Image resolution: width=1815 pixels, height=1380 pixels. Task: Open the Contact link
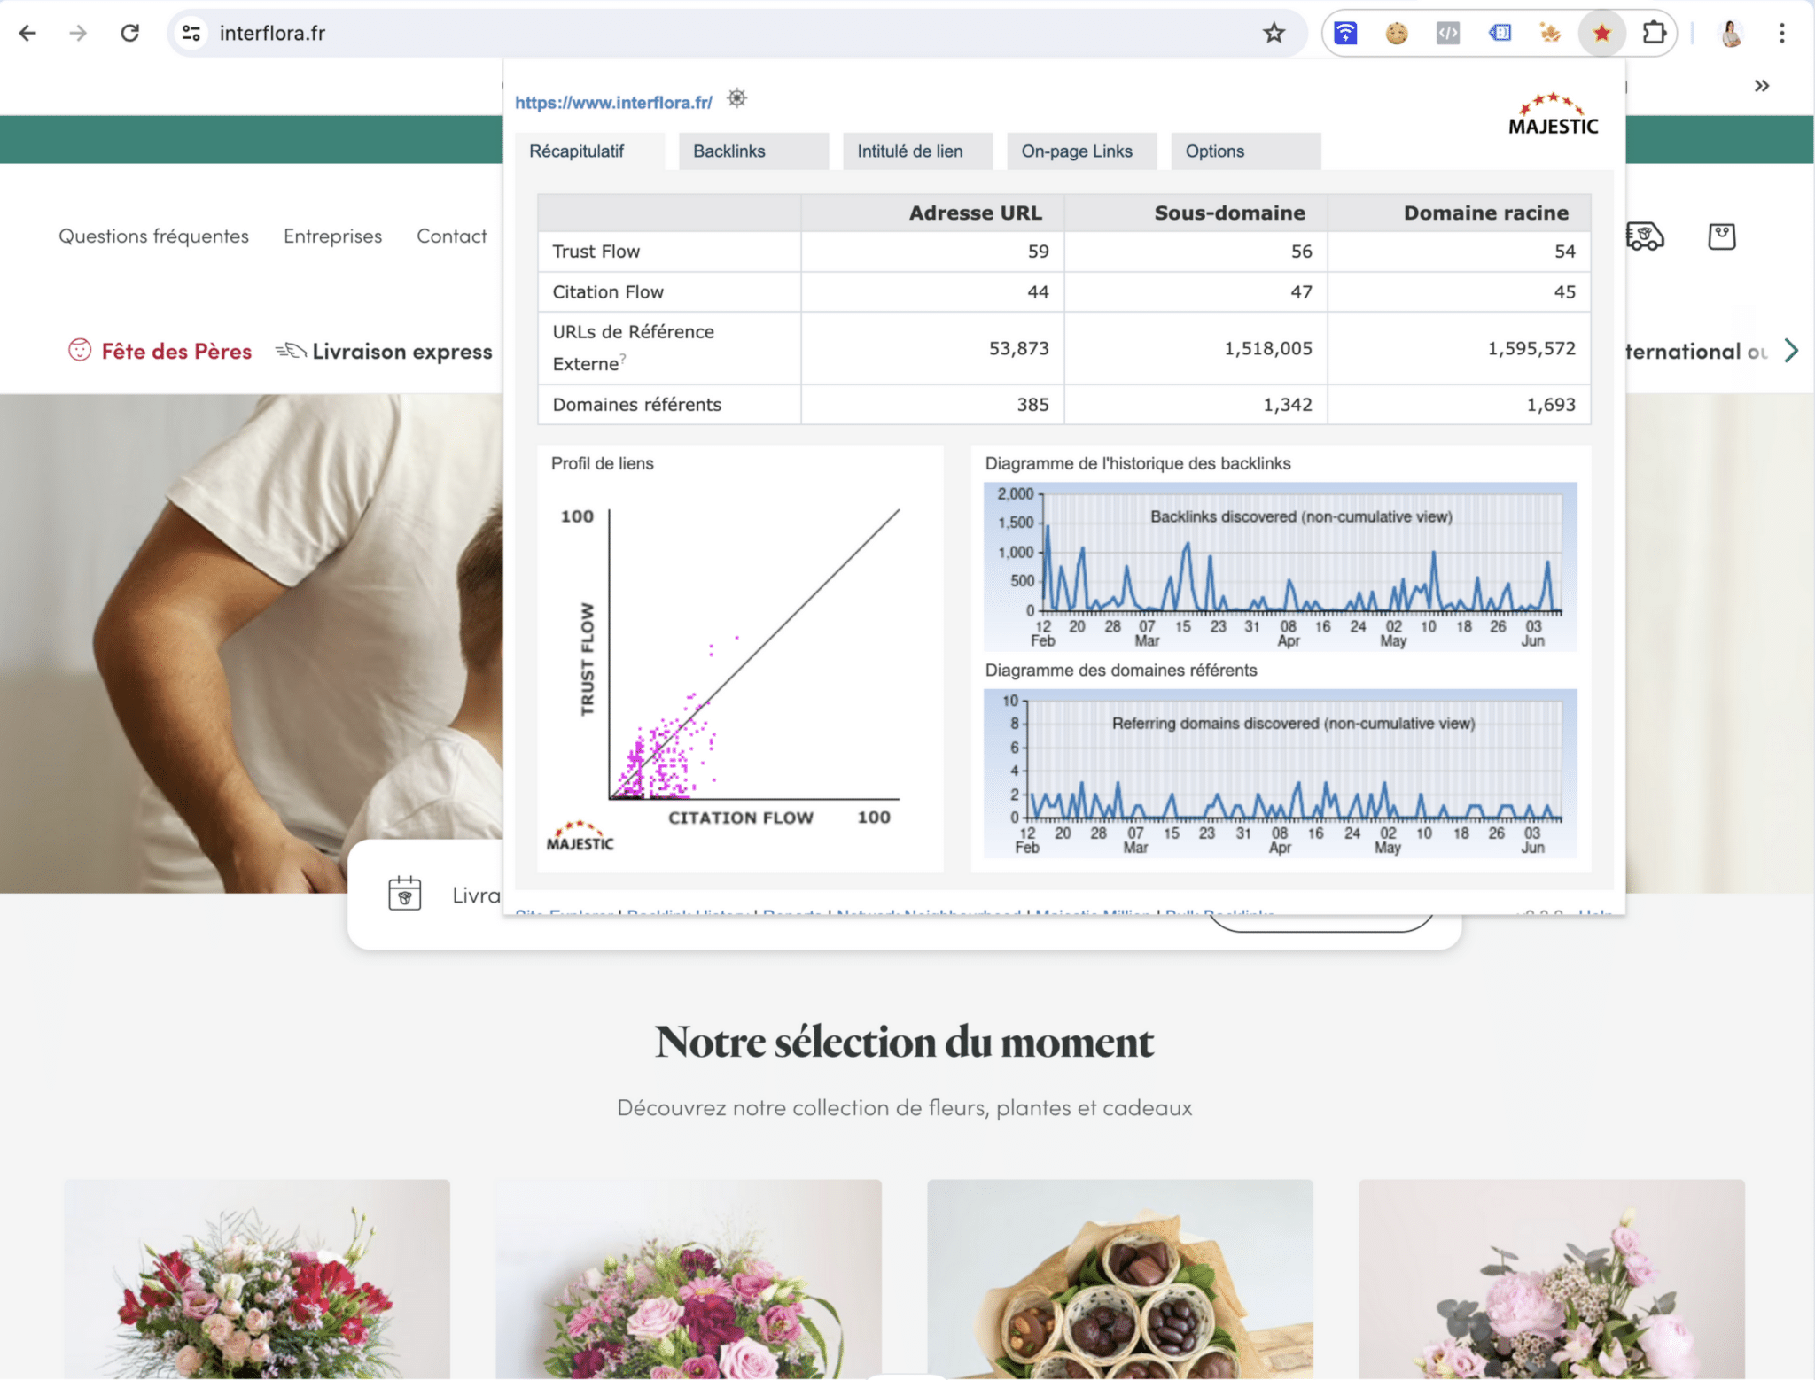(451, 236)
